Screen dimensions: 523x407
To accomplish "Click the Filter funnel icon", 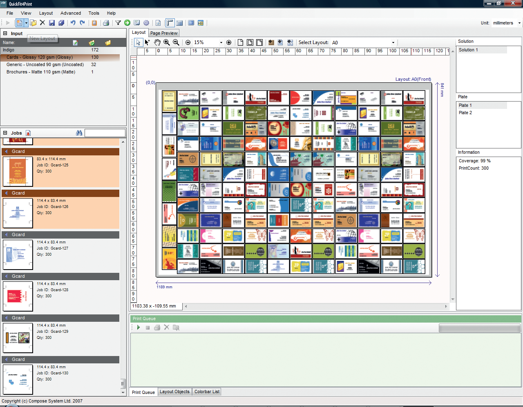I will tap(118, 23).
